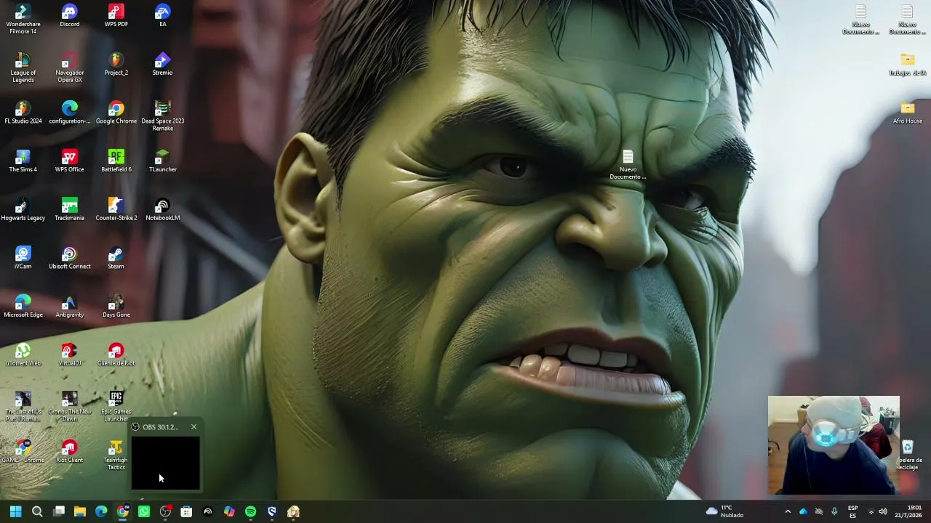The height and width of the screenshot is (523, 931).
Task: Click the WPS Office shortcut
Action: coord(70,161)
